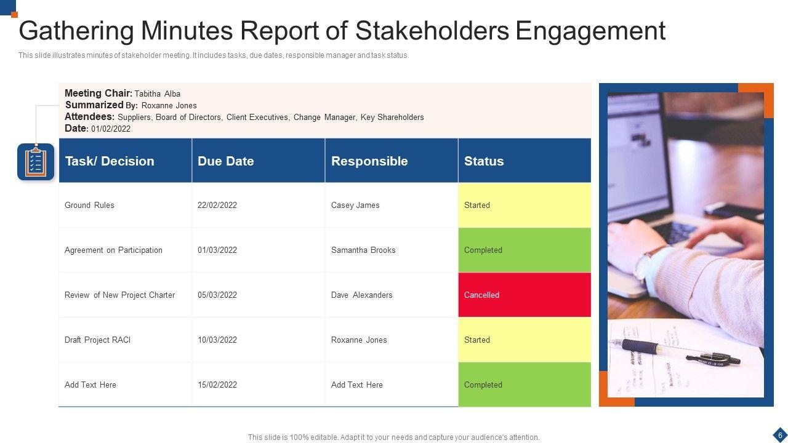This screenshot has height=443, width=788.
Task: Click the clipboard checklist icon
Action: pyautogui.click(x=36, y=162)
